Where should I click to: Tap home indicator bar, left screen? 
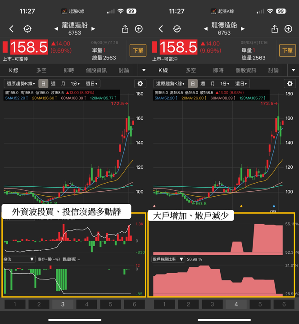click(x=75, y=320)
